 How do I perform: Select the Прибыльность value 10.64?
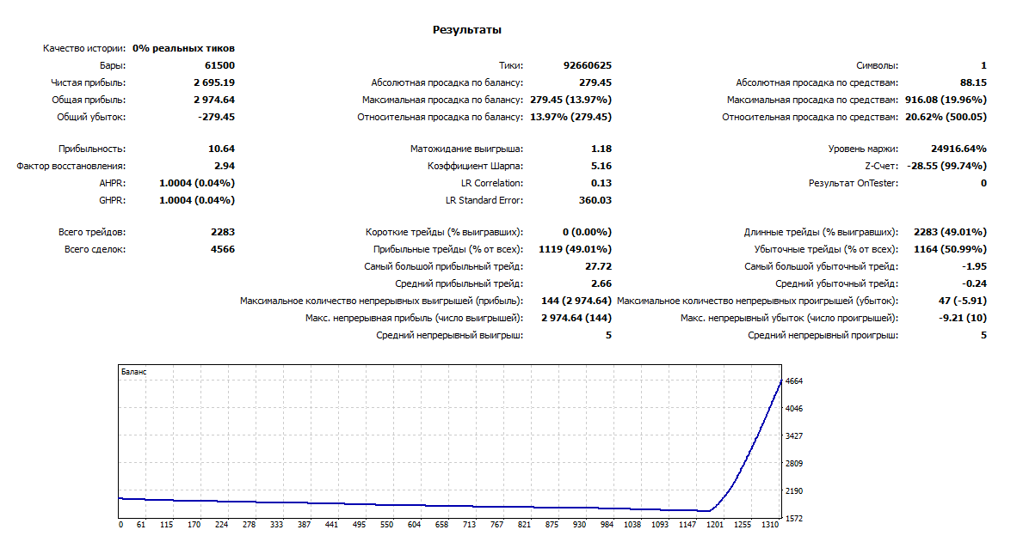[221, 149]
